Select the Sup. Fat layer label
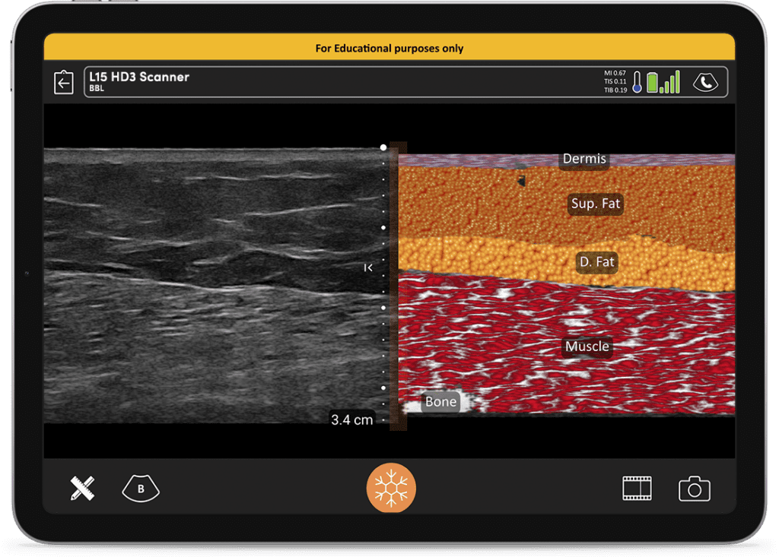The width and height of the screenshot is (779, 557). (596, 204)
